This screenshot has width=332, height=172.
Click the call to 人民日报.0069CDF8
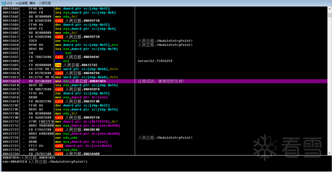pos(77,89)
